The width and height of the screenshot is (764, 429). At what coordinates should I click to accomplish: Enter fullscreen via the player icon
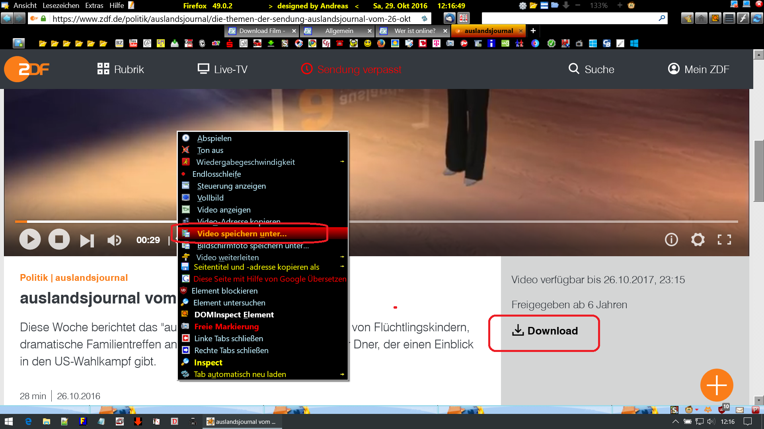click(x=724, y=240)
